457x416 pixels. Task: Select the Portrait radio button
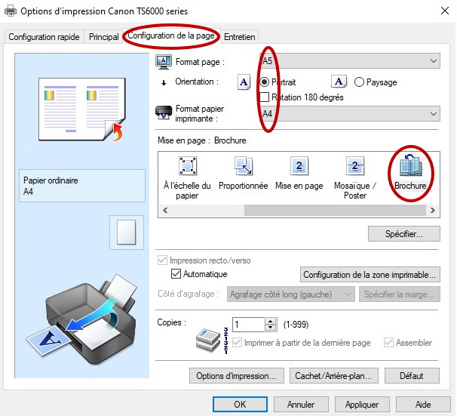click(x=265, y=82)
